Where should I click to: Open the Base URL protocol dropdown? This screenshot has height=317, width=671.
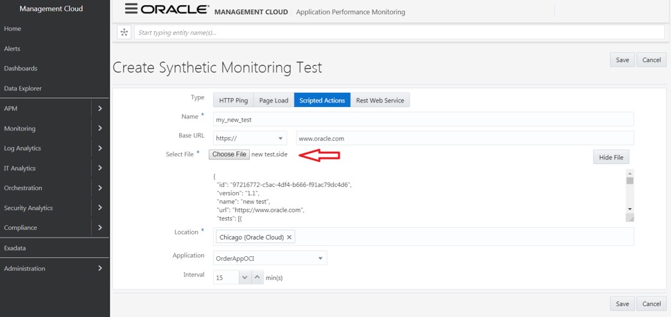click(x=281, y=138)
